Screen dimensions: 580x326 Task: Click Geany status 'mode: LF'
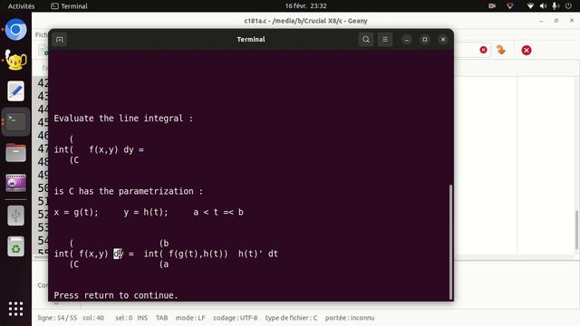pos(190,318)
